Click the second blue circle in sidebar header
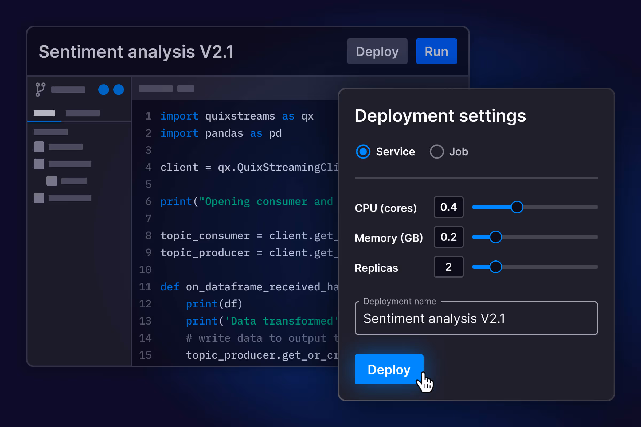Screen dimensions: 641x427 pyautogui.click(x=119, y=90)
